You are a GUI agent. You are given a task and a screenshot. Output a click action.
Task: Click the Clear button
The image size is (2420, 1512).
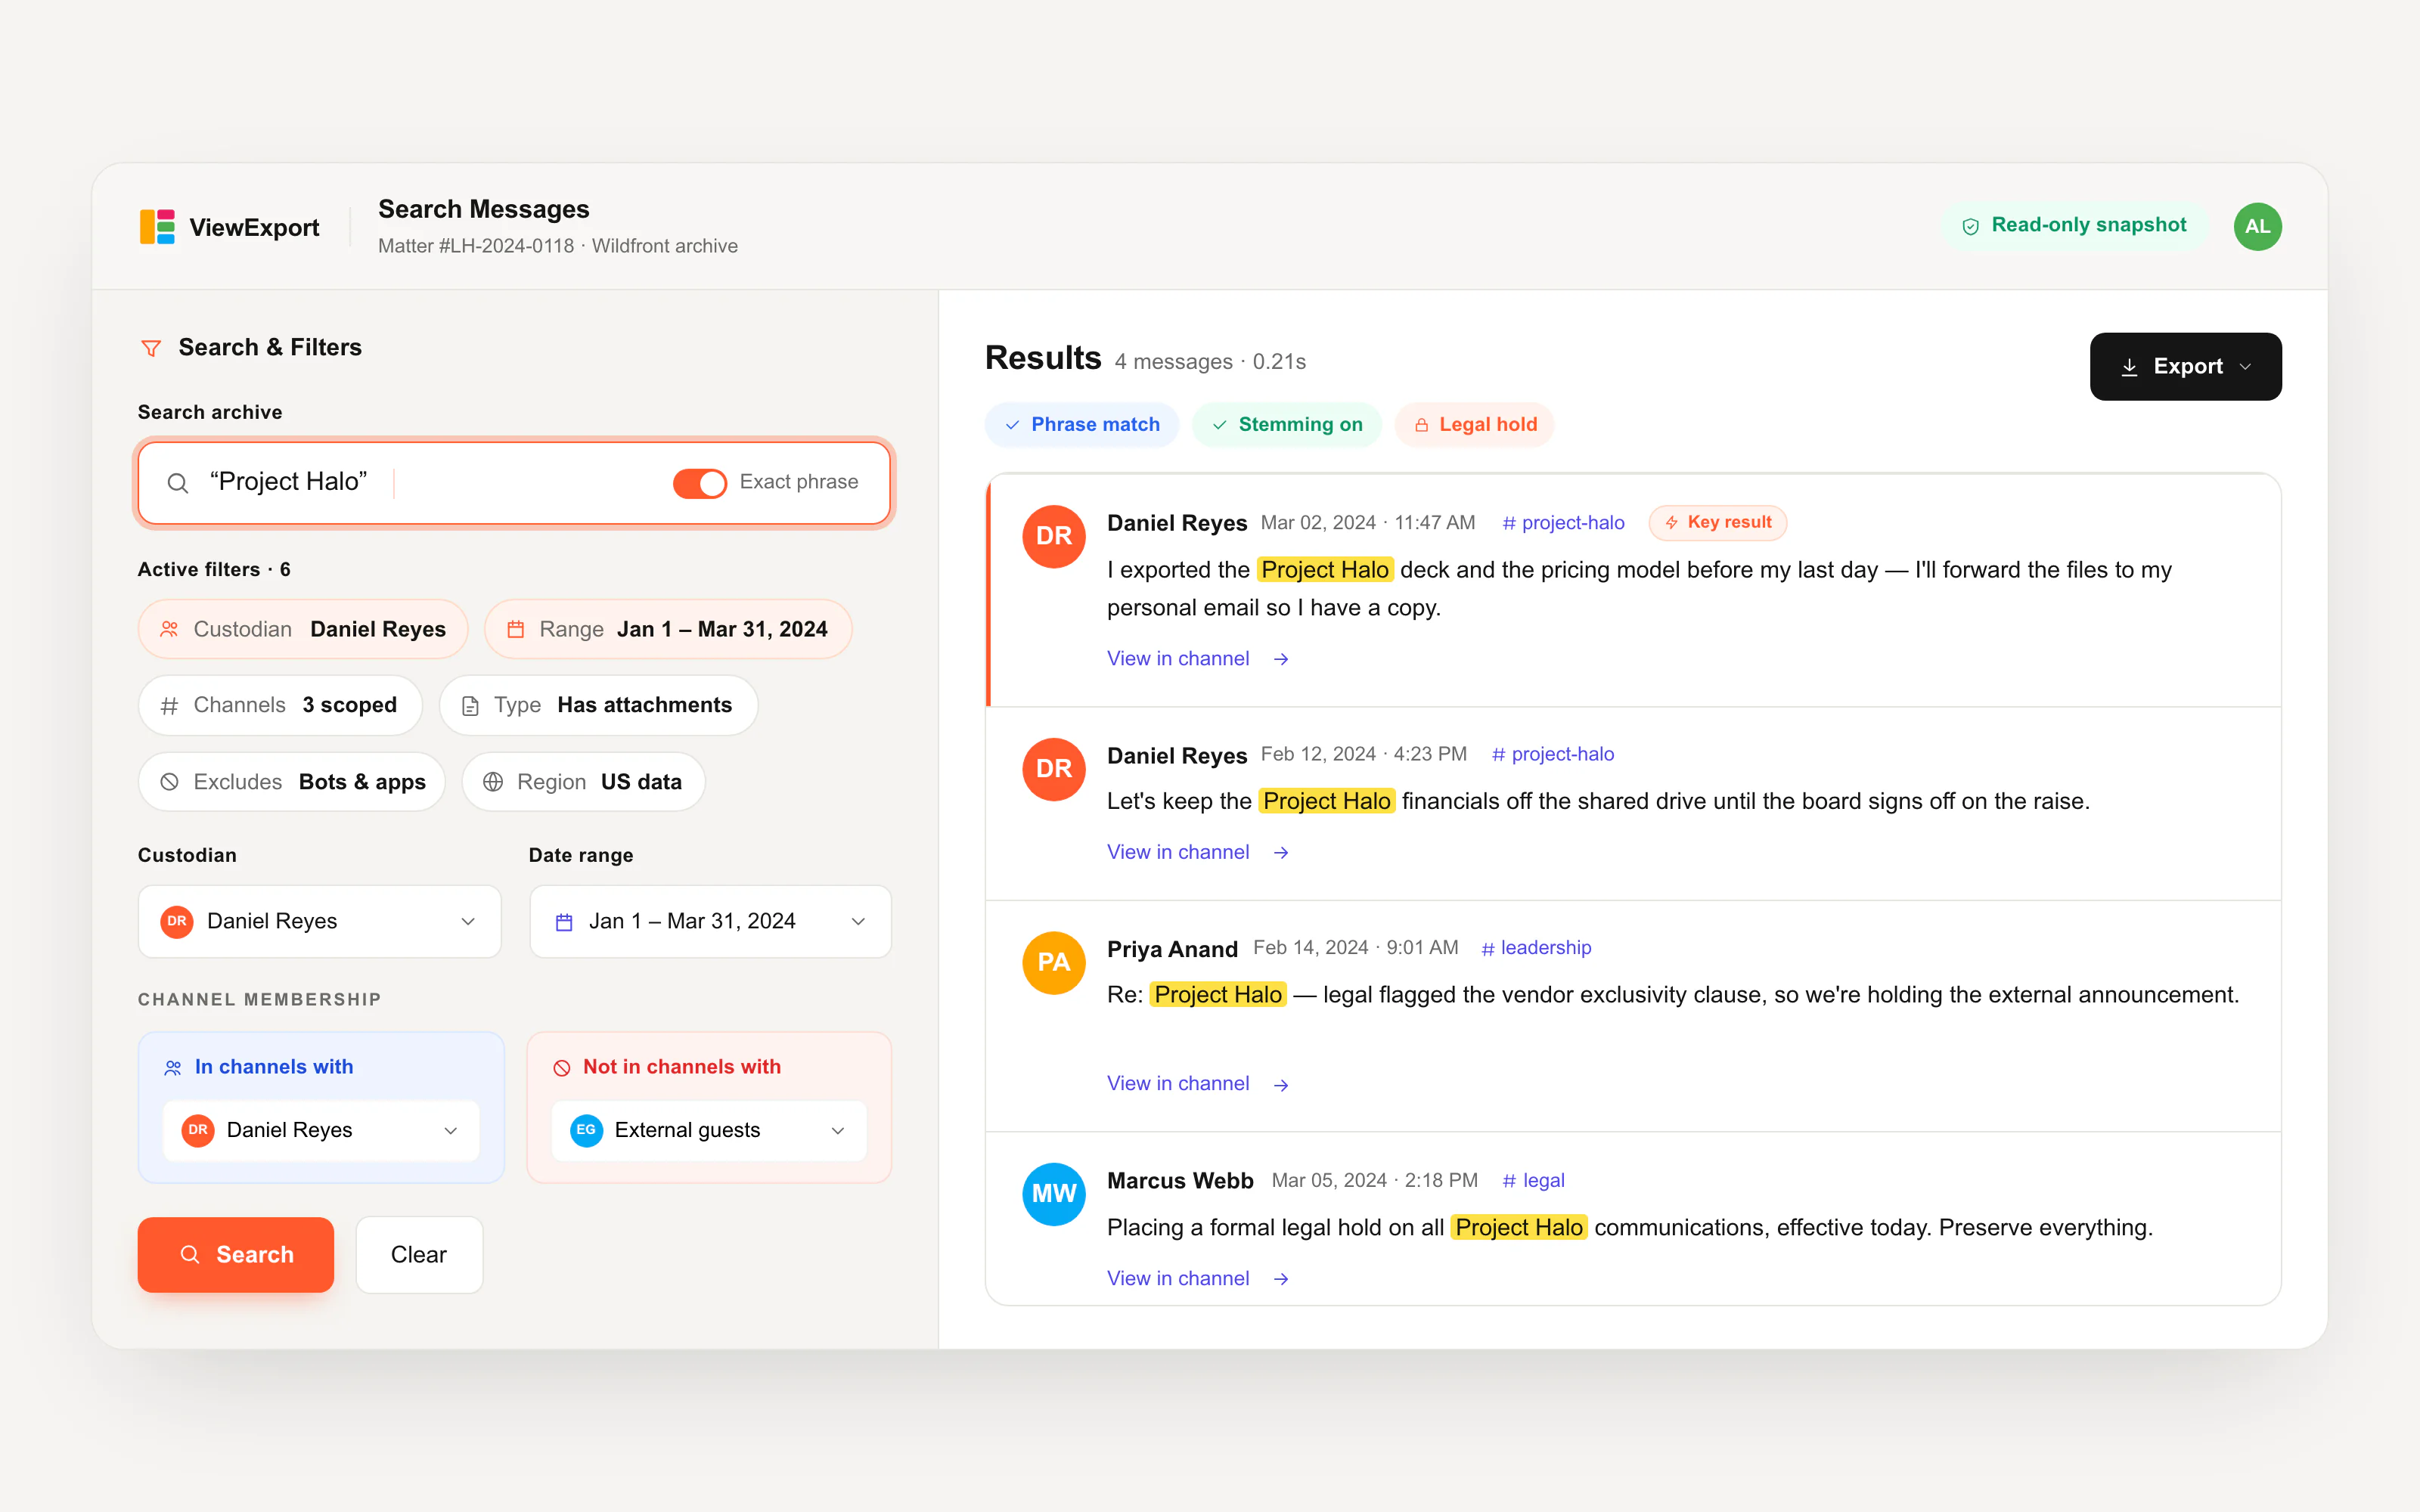pos(419,1255)
